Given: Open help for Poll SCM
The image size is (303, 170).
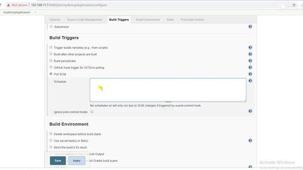Looking at the screenshot, I should [x=250, y=74].
